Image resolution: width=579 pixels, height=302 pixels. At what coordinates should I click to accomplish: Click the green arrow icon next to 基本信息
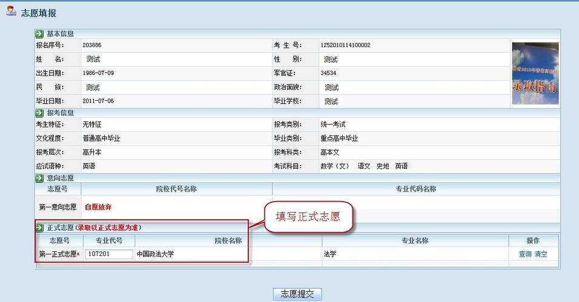(x=39, y=34)
